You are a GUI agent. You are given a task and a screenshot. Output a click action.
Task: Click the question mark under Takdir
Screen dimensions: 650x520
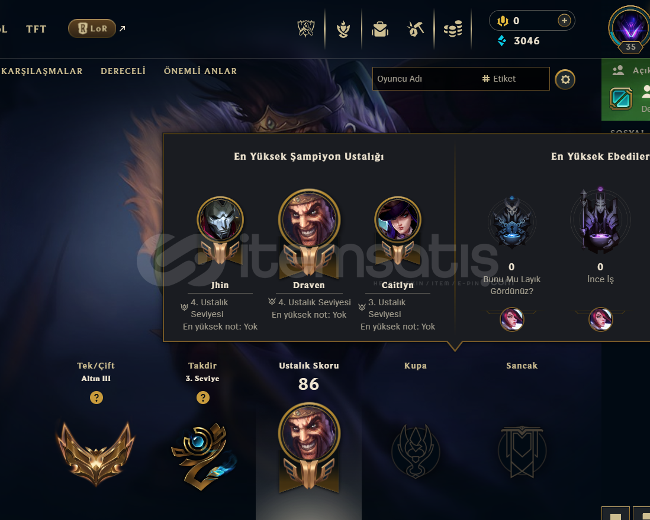[x=202, y=398]
